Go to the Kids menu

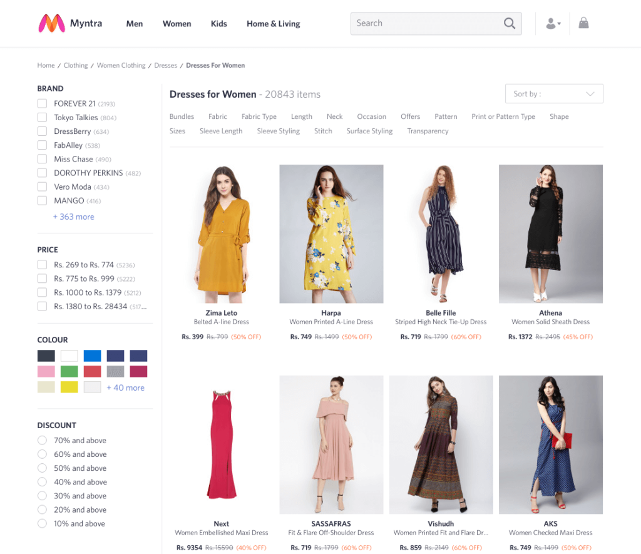click(218, 24)
